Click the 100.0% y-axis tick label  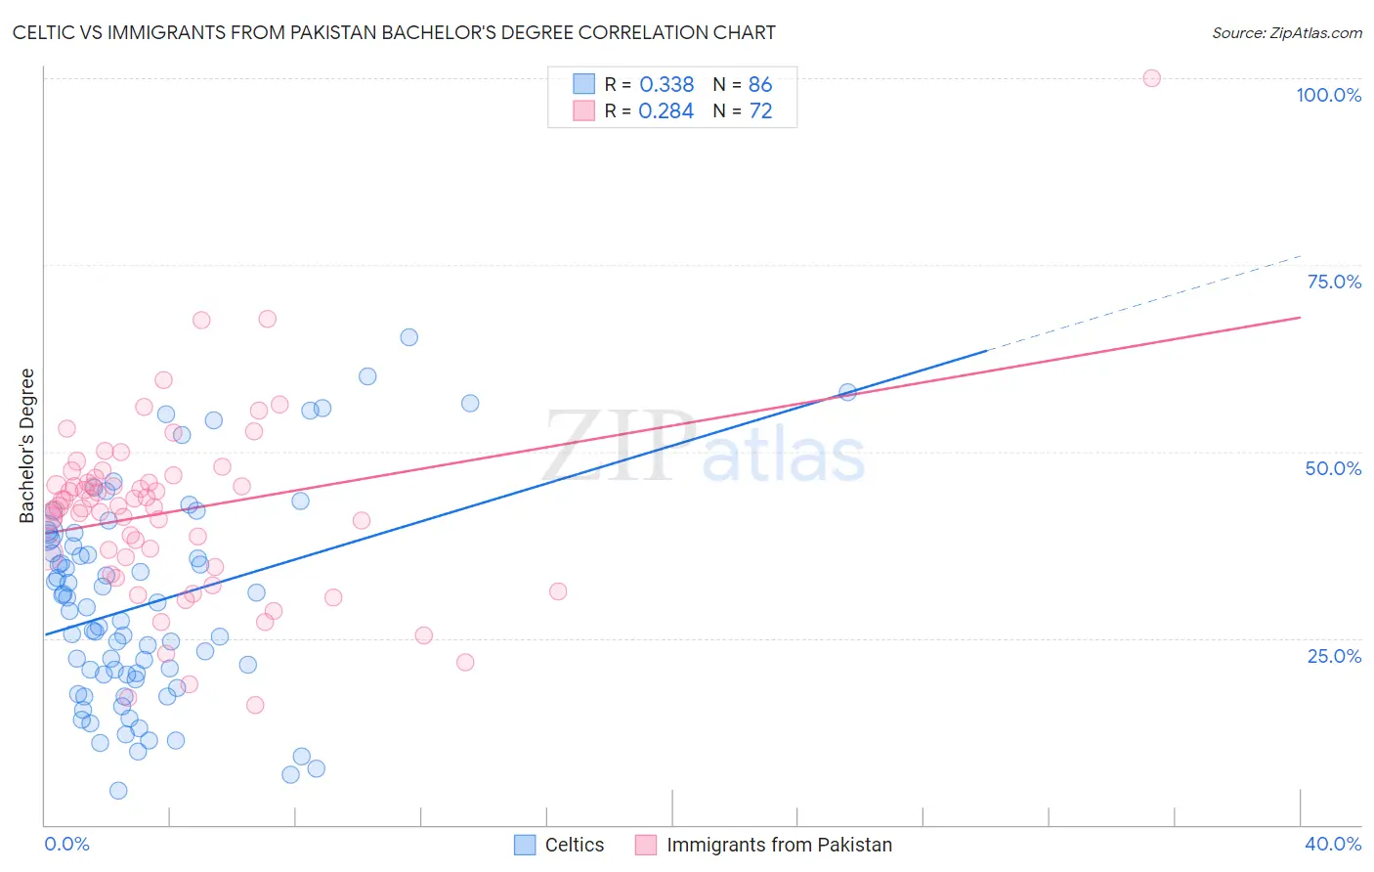pos(1328,95)
